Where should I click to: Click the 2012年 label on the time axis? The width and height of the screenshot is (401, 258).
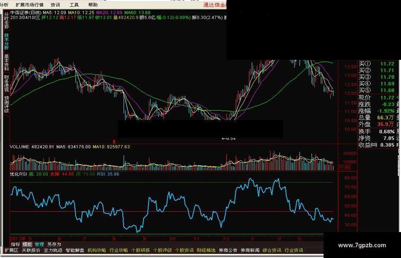19,238
